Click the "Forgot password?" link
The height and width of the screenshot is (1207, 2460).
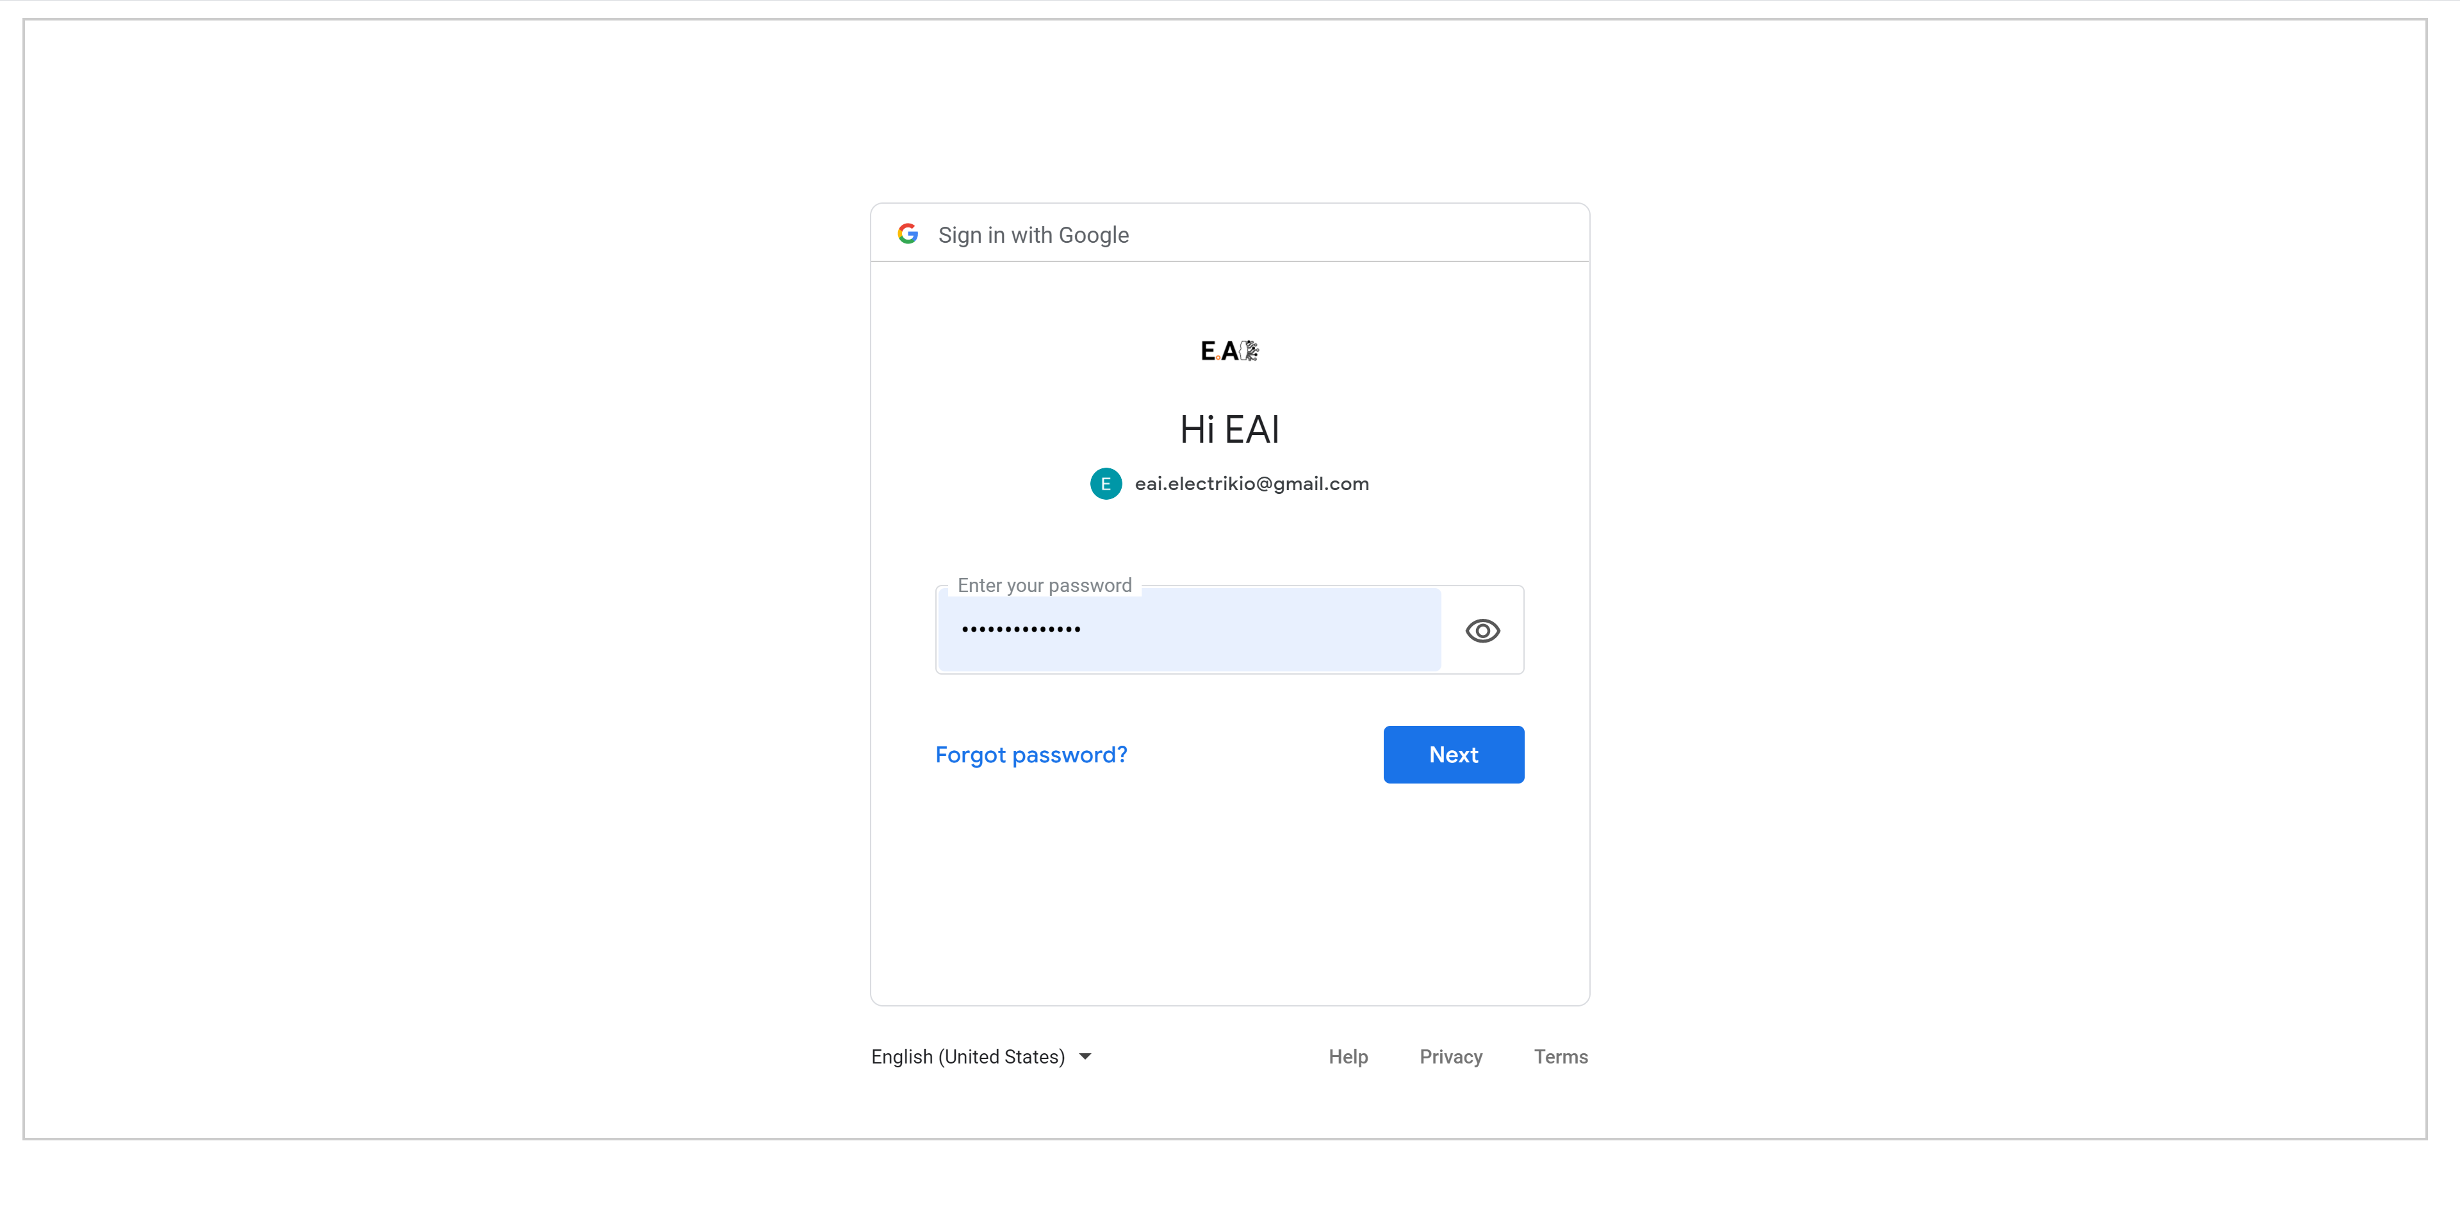[1030, 755]
